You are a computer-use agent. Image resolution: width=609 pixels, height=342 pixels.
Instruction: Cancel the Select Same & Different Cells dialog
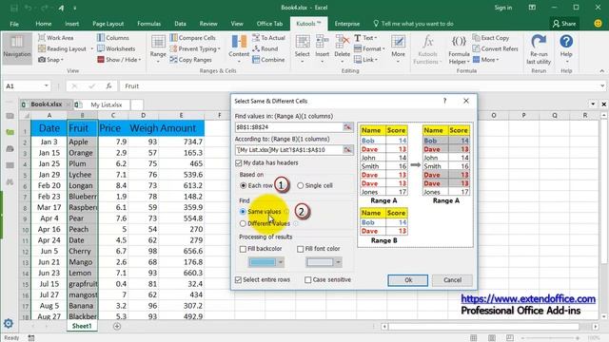point(452,280)
